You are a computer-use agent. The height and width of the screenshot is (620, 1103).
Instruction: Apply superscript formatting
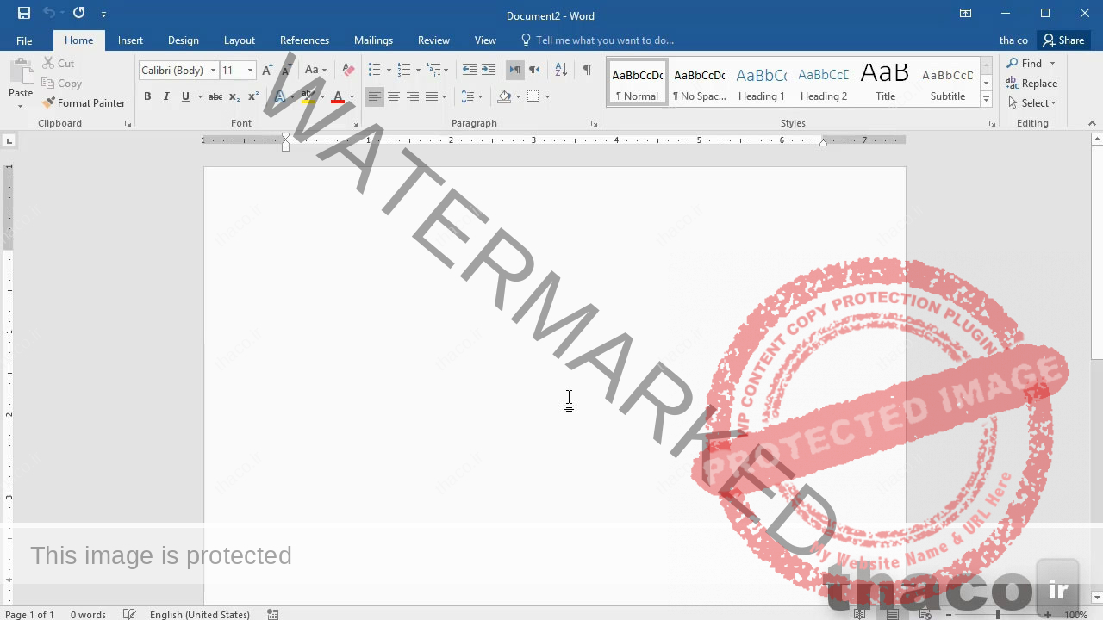[253, 96]
